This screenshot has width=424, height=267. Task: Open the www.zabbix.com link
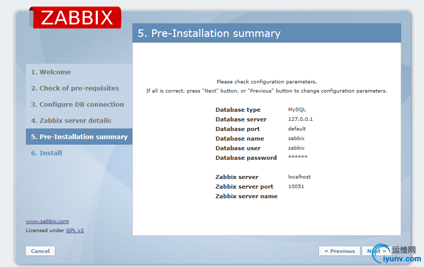click(x=47, y=221)
